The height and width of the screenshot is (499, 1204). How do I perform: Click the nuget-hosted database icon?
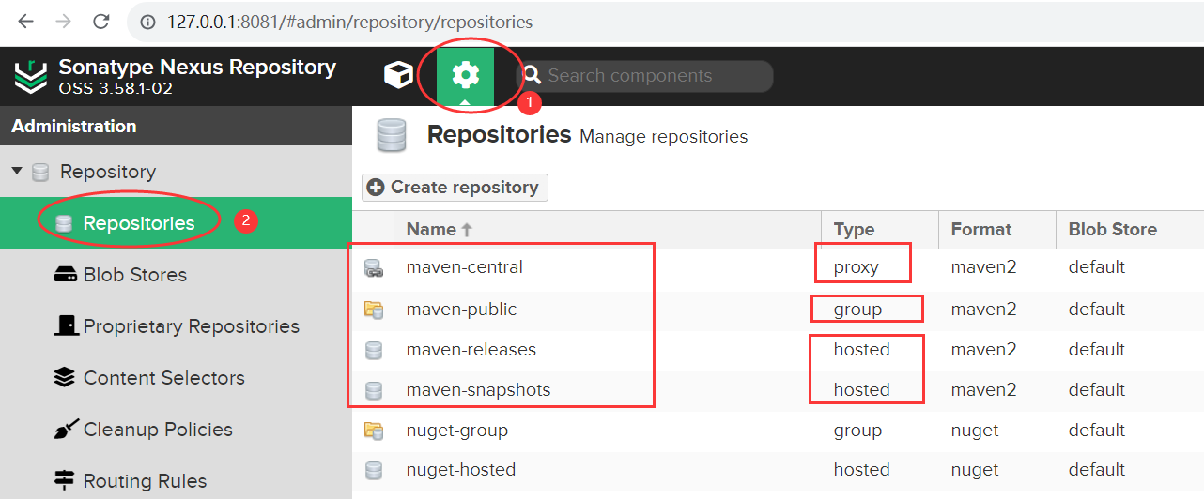tap(374, 470)
